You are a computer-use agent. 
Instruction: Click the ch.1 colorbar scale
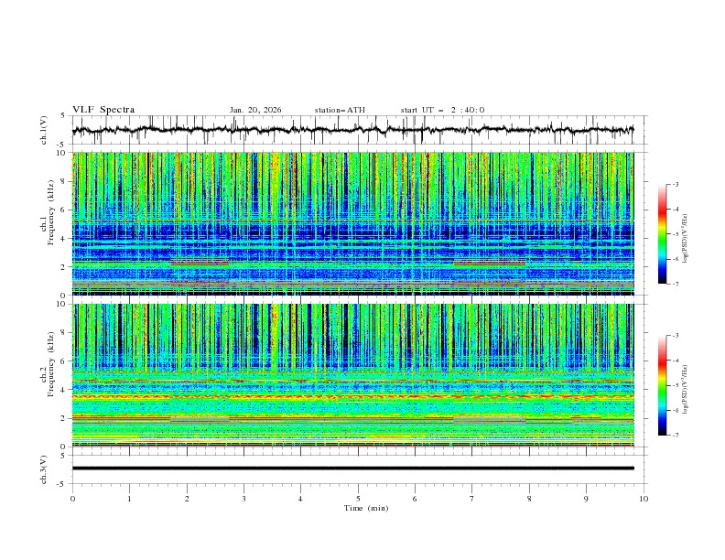click(x=662, y=234)
